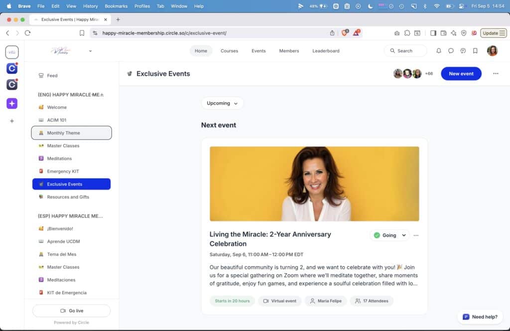Open event card three-dot more actions

(416, 235)
